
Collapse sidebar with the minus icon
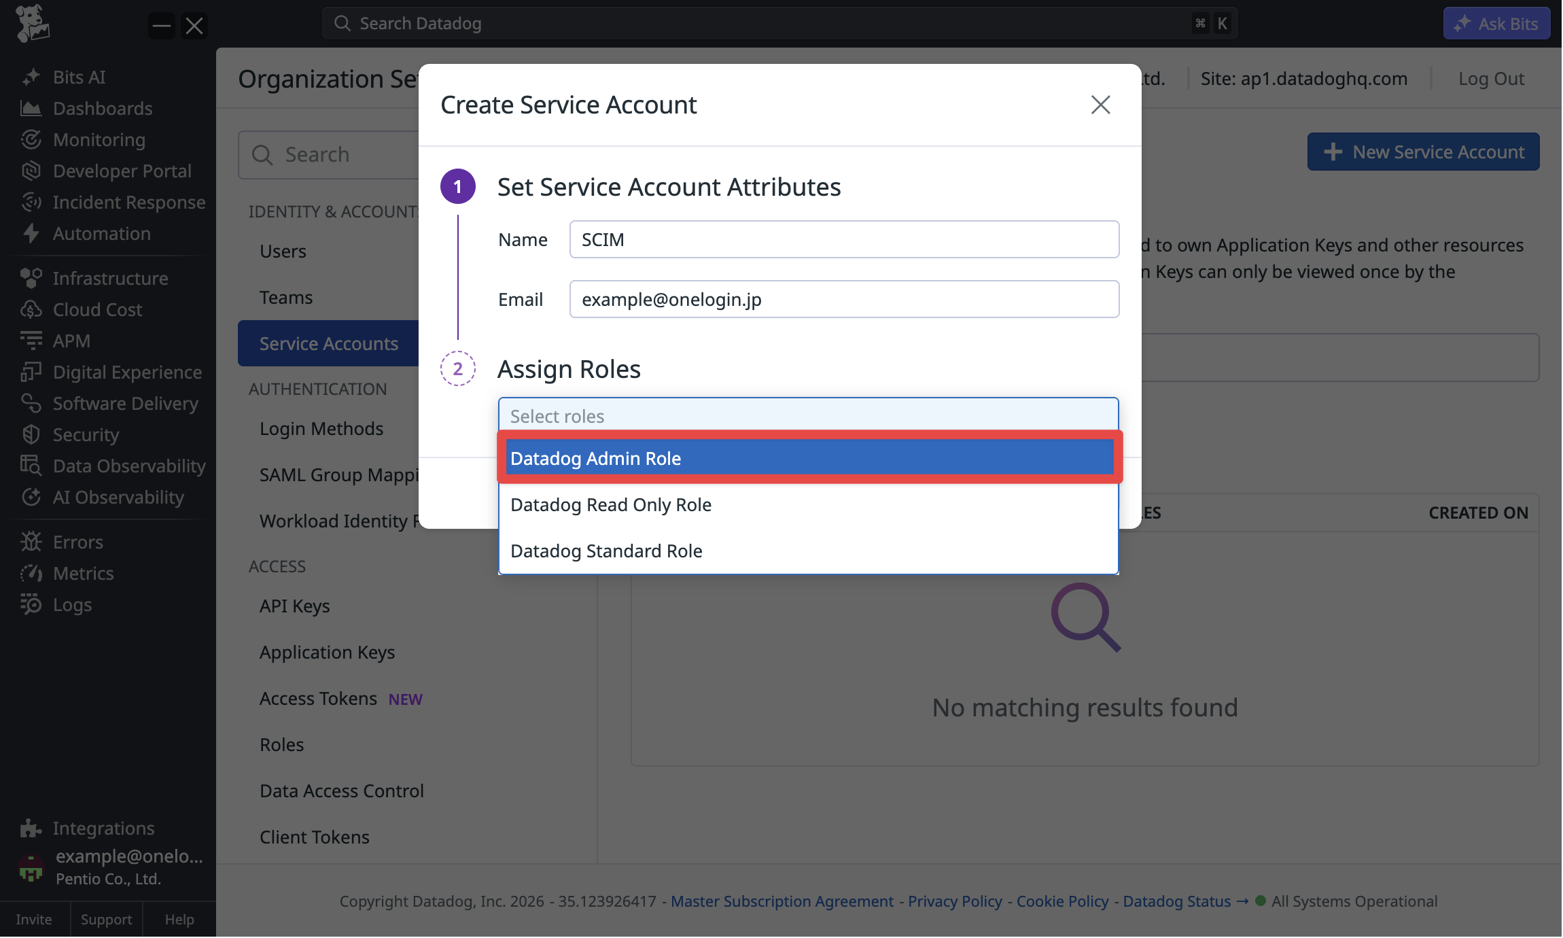click(x=162, y=27)
